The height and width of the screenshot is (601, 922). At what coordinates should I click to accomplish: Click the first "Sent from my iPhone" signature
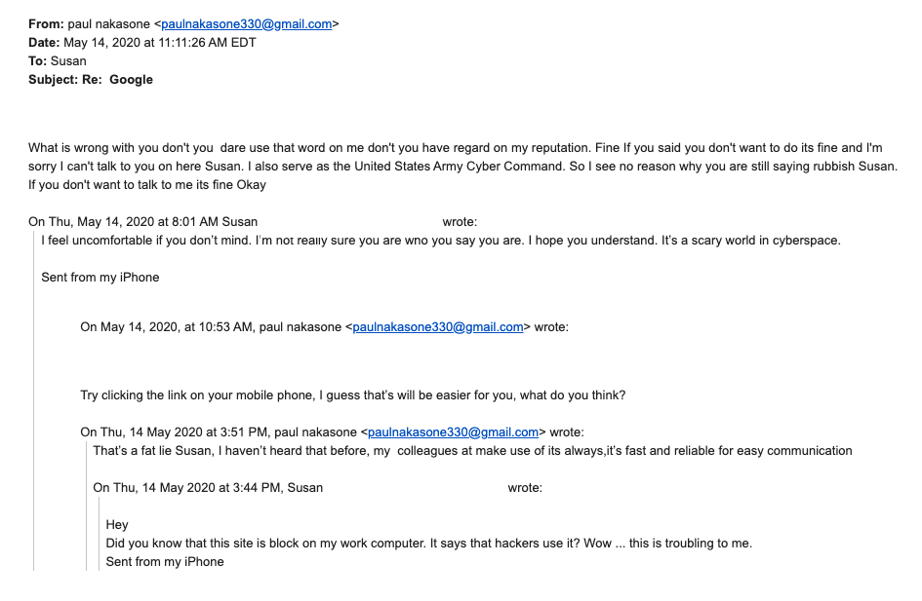click(100, 278)
